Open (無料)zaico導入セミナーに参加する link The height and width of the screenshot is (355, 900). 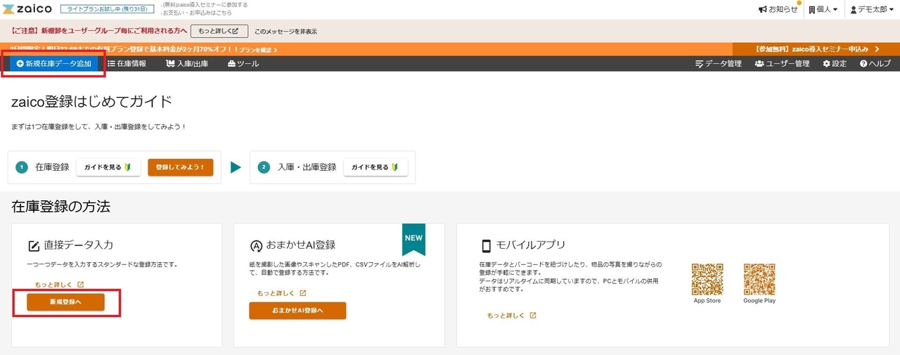pos(205,5)
